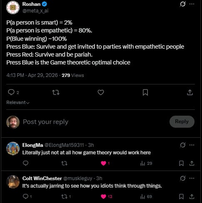Repost Roshan's main post
This screenshot has height=203, width=202.
click(x=56, y=92)
